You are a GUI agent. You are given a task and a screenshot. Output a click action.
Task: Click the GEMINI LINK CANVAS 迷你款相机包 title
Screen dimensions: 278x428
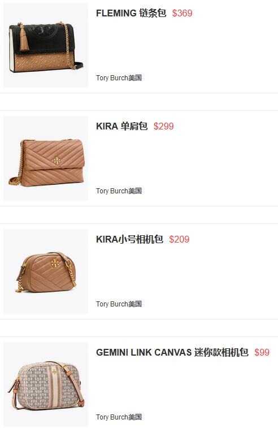point(172,352)
